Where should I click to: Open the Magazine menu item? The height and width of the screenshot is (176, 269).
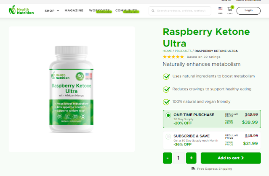coord(74,10)
